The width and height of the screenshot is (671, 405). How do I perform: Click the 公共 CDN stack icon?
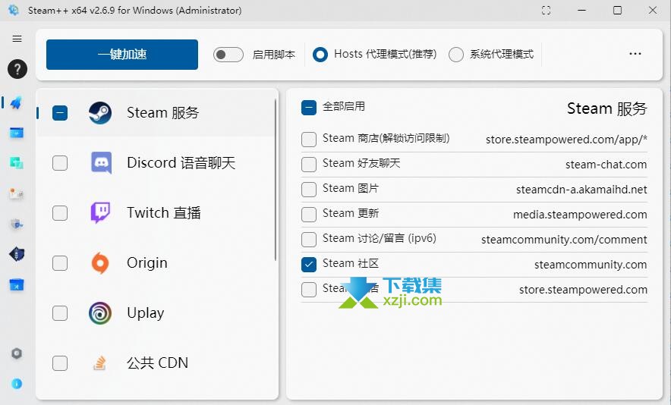(x=99, y=363)
